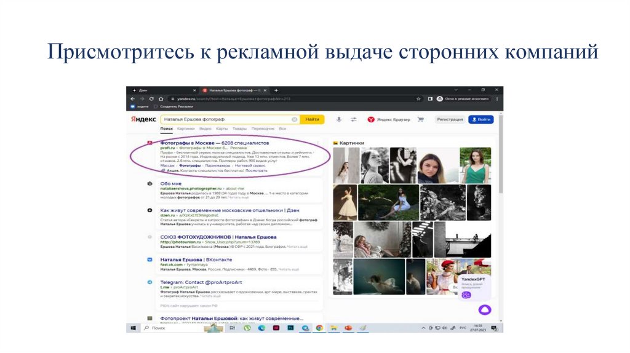Open the browser side panel icon
The image size is (630, 353).
[x=430, y=98]
